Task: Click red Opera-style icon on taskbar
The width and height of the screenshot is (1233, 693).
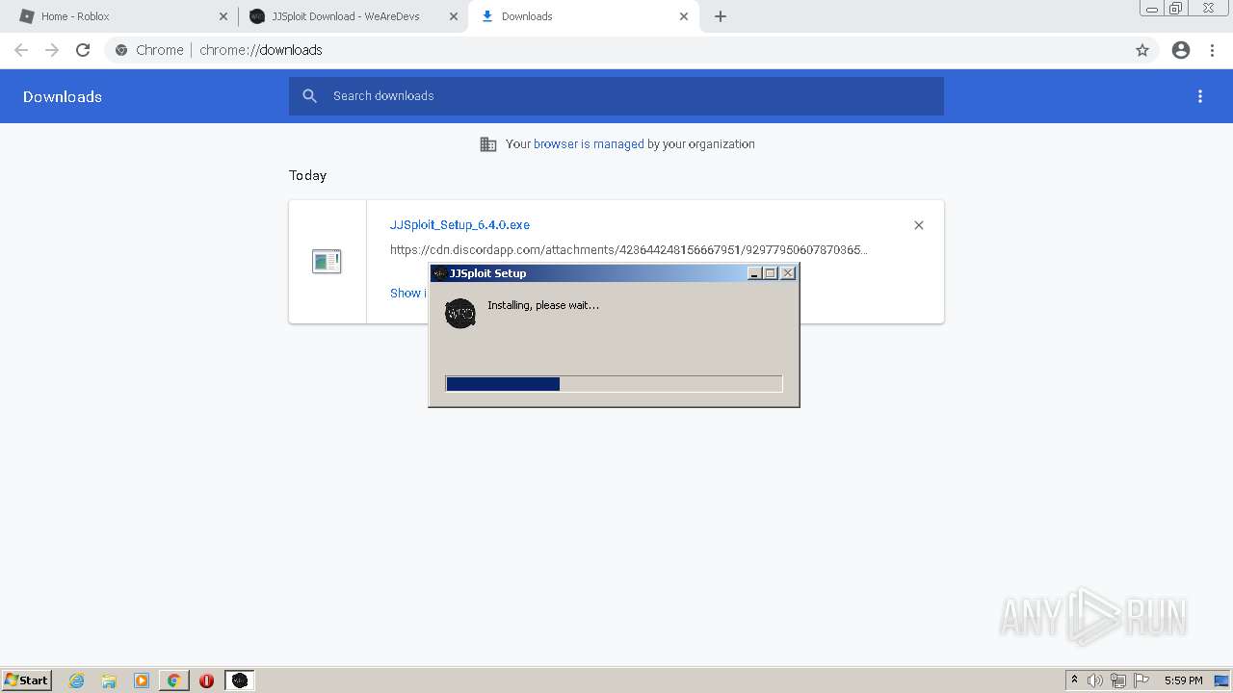Action: tap(206, 680)
